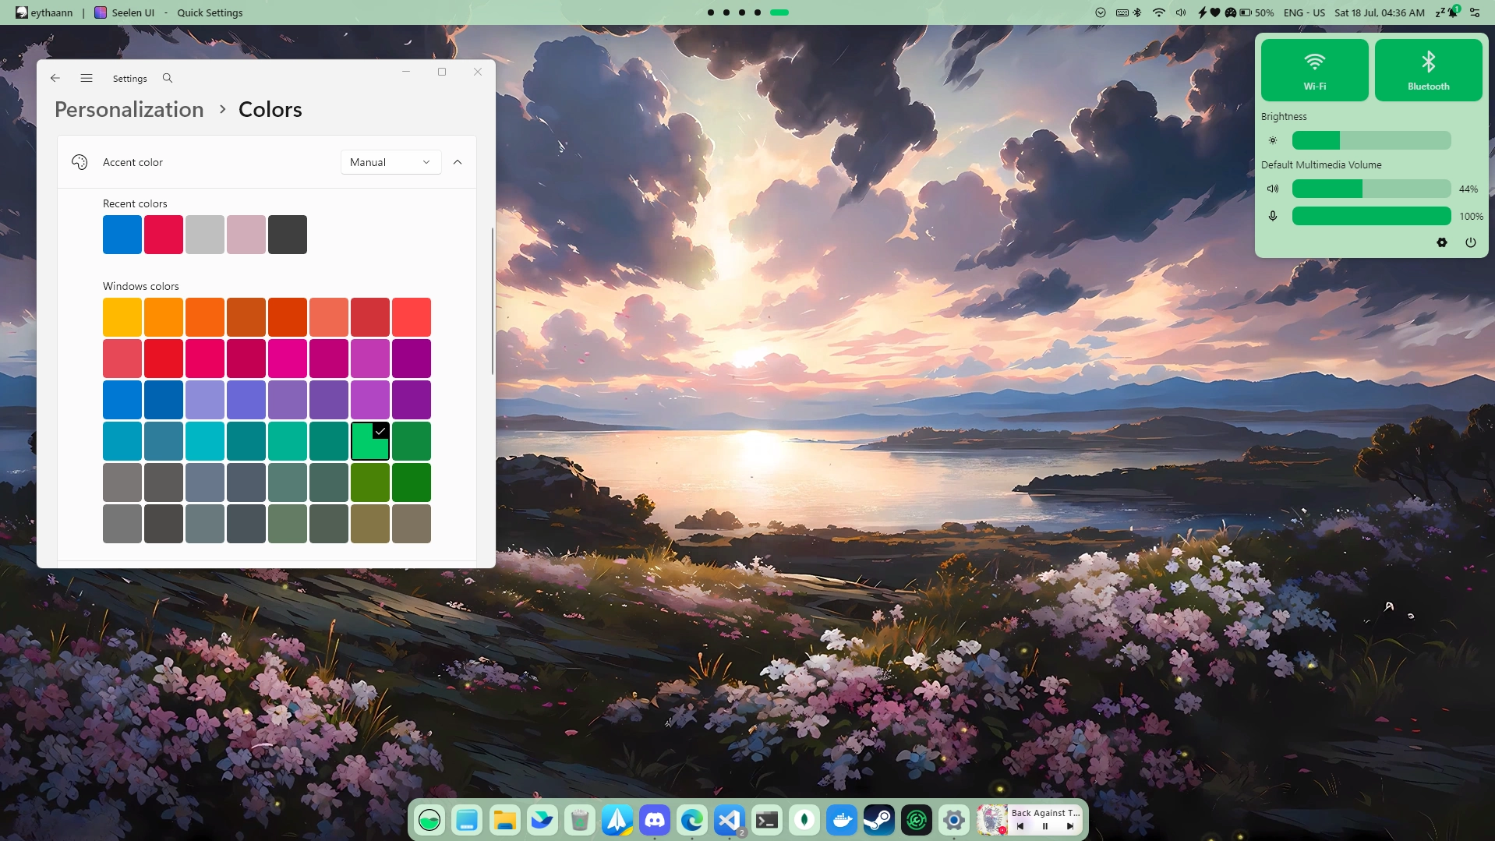Adjust the Brightness slider in Quick Settings

pyautogui.click(x=1372, y=140)
